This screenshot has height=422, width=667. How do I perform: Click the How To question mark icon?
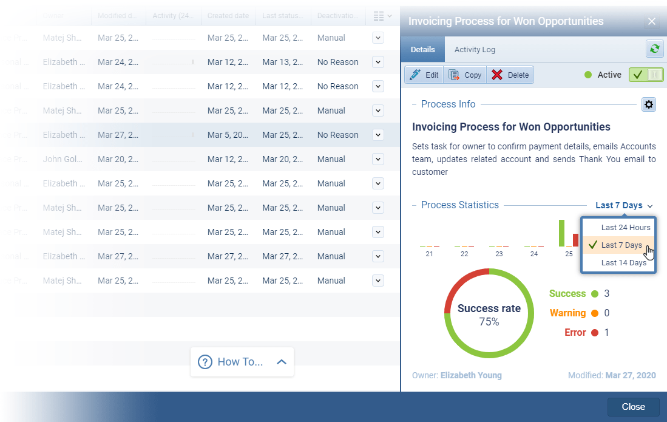click(205, 361)
